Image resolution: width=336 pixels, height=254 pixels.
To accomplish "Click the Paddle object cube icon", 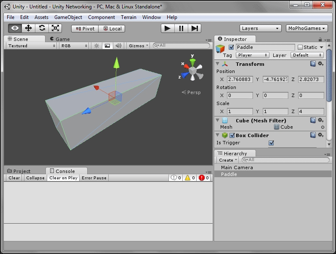I will (x=220, y=49).
